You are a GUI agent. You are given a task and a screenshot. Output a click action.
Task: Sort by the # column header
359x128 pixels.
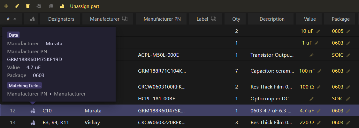(x=12, y=19)
